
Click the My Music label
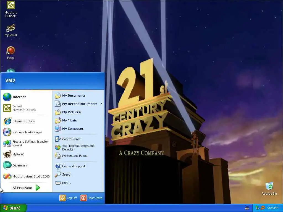pos(69,120)
